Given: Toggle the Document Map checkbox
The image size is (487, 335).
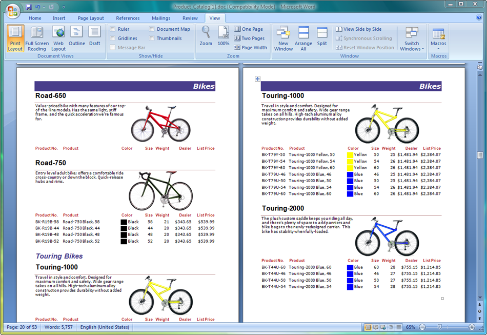Looking at the screenshot, I should pyautogui.click(x=152, y=29).
